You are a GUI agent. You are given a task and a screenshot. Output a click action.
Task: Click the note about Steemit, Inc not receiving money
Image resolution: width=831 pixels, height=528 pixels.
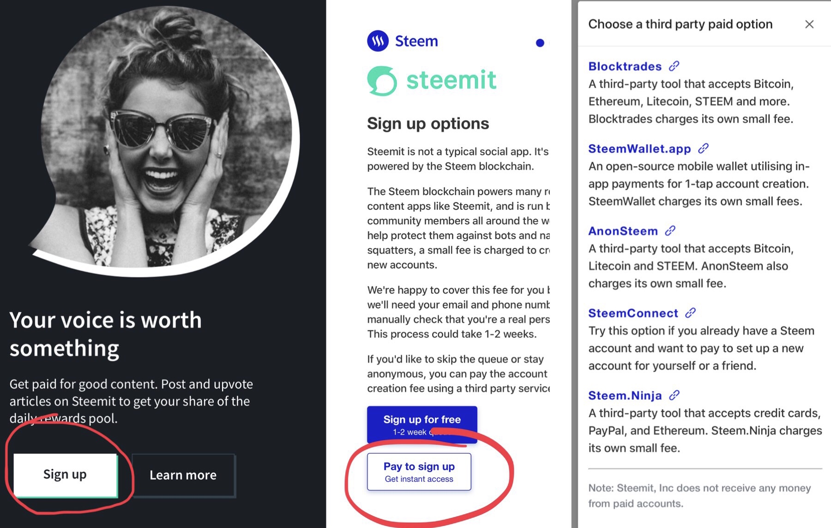tap(699, 496)
